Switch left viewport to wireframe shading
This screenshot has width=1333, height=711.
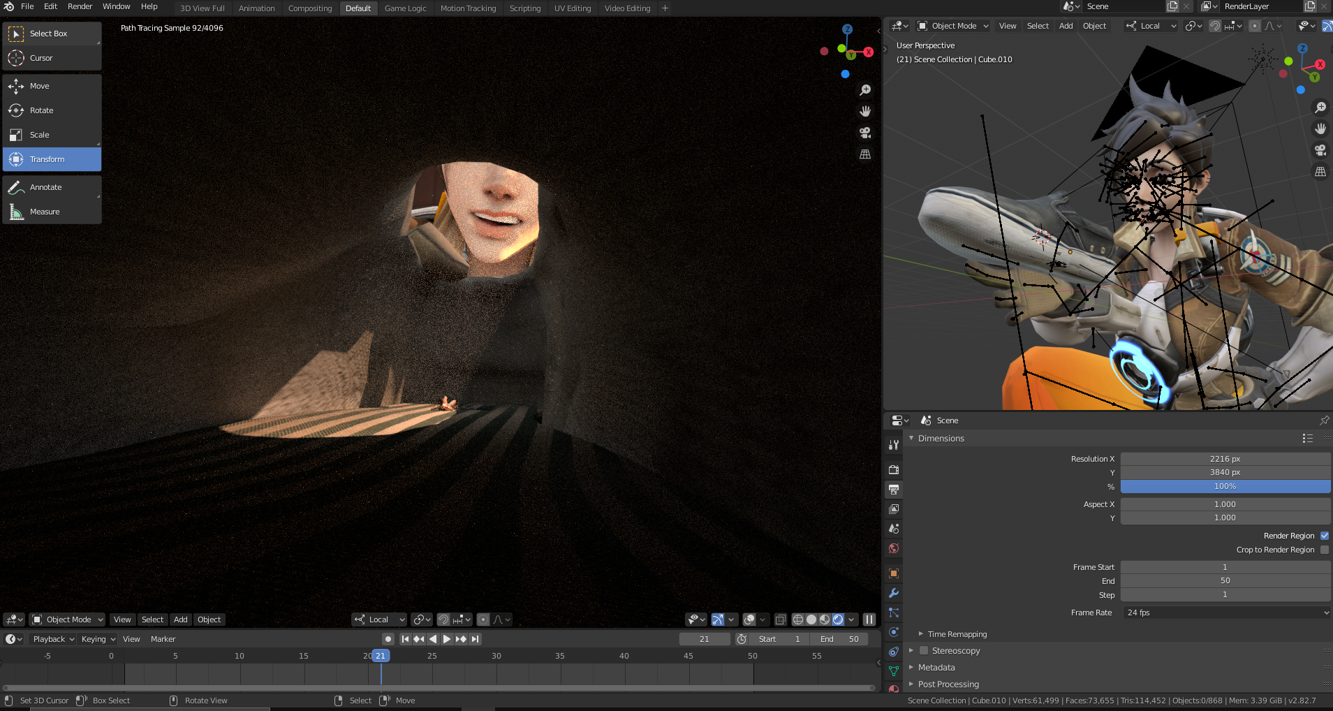coord(798,620)
